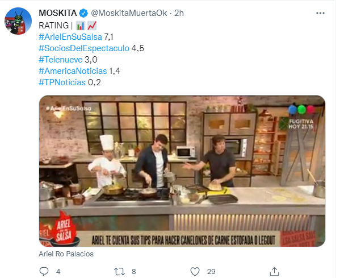Click the reply speech bubble icon
This screenshot has height=278, width=344.
[44, 271]
